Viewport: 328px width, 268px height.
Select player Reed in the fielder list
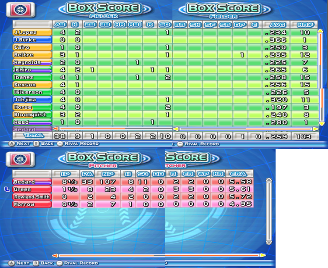pyautogui.click(x=32, y=122)
